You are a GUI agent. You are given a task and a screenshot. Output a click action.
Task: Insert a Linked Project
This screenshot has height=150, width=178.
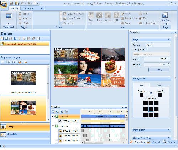148,23
